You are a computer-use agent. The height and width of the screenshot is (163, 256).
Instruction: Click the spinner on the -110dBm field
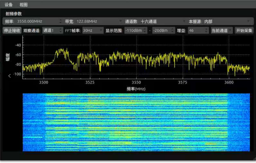point(145,30)
